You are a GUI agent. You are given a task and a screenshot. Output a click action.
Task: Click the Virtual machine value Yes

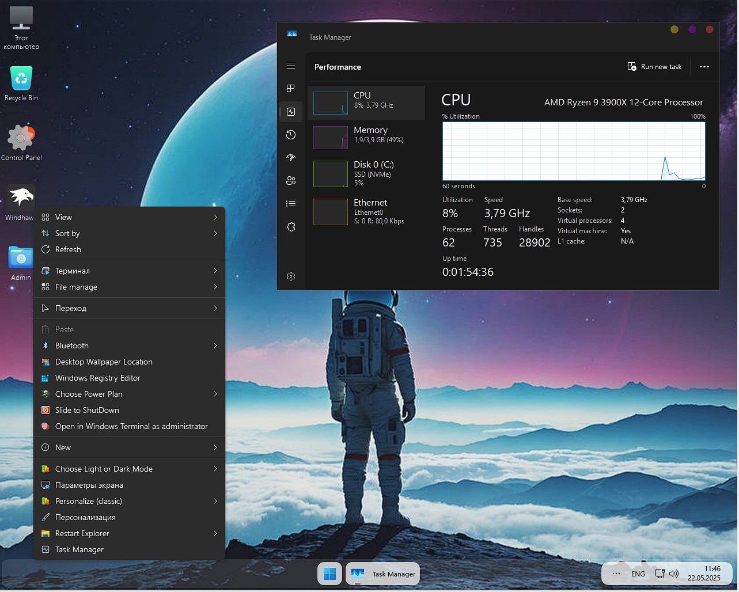626,231
